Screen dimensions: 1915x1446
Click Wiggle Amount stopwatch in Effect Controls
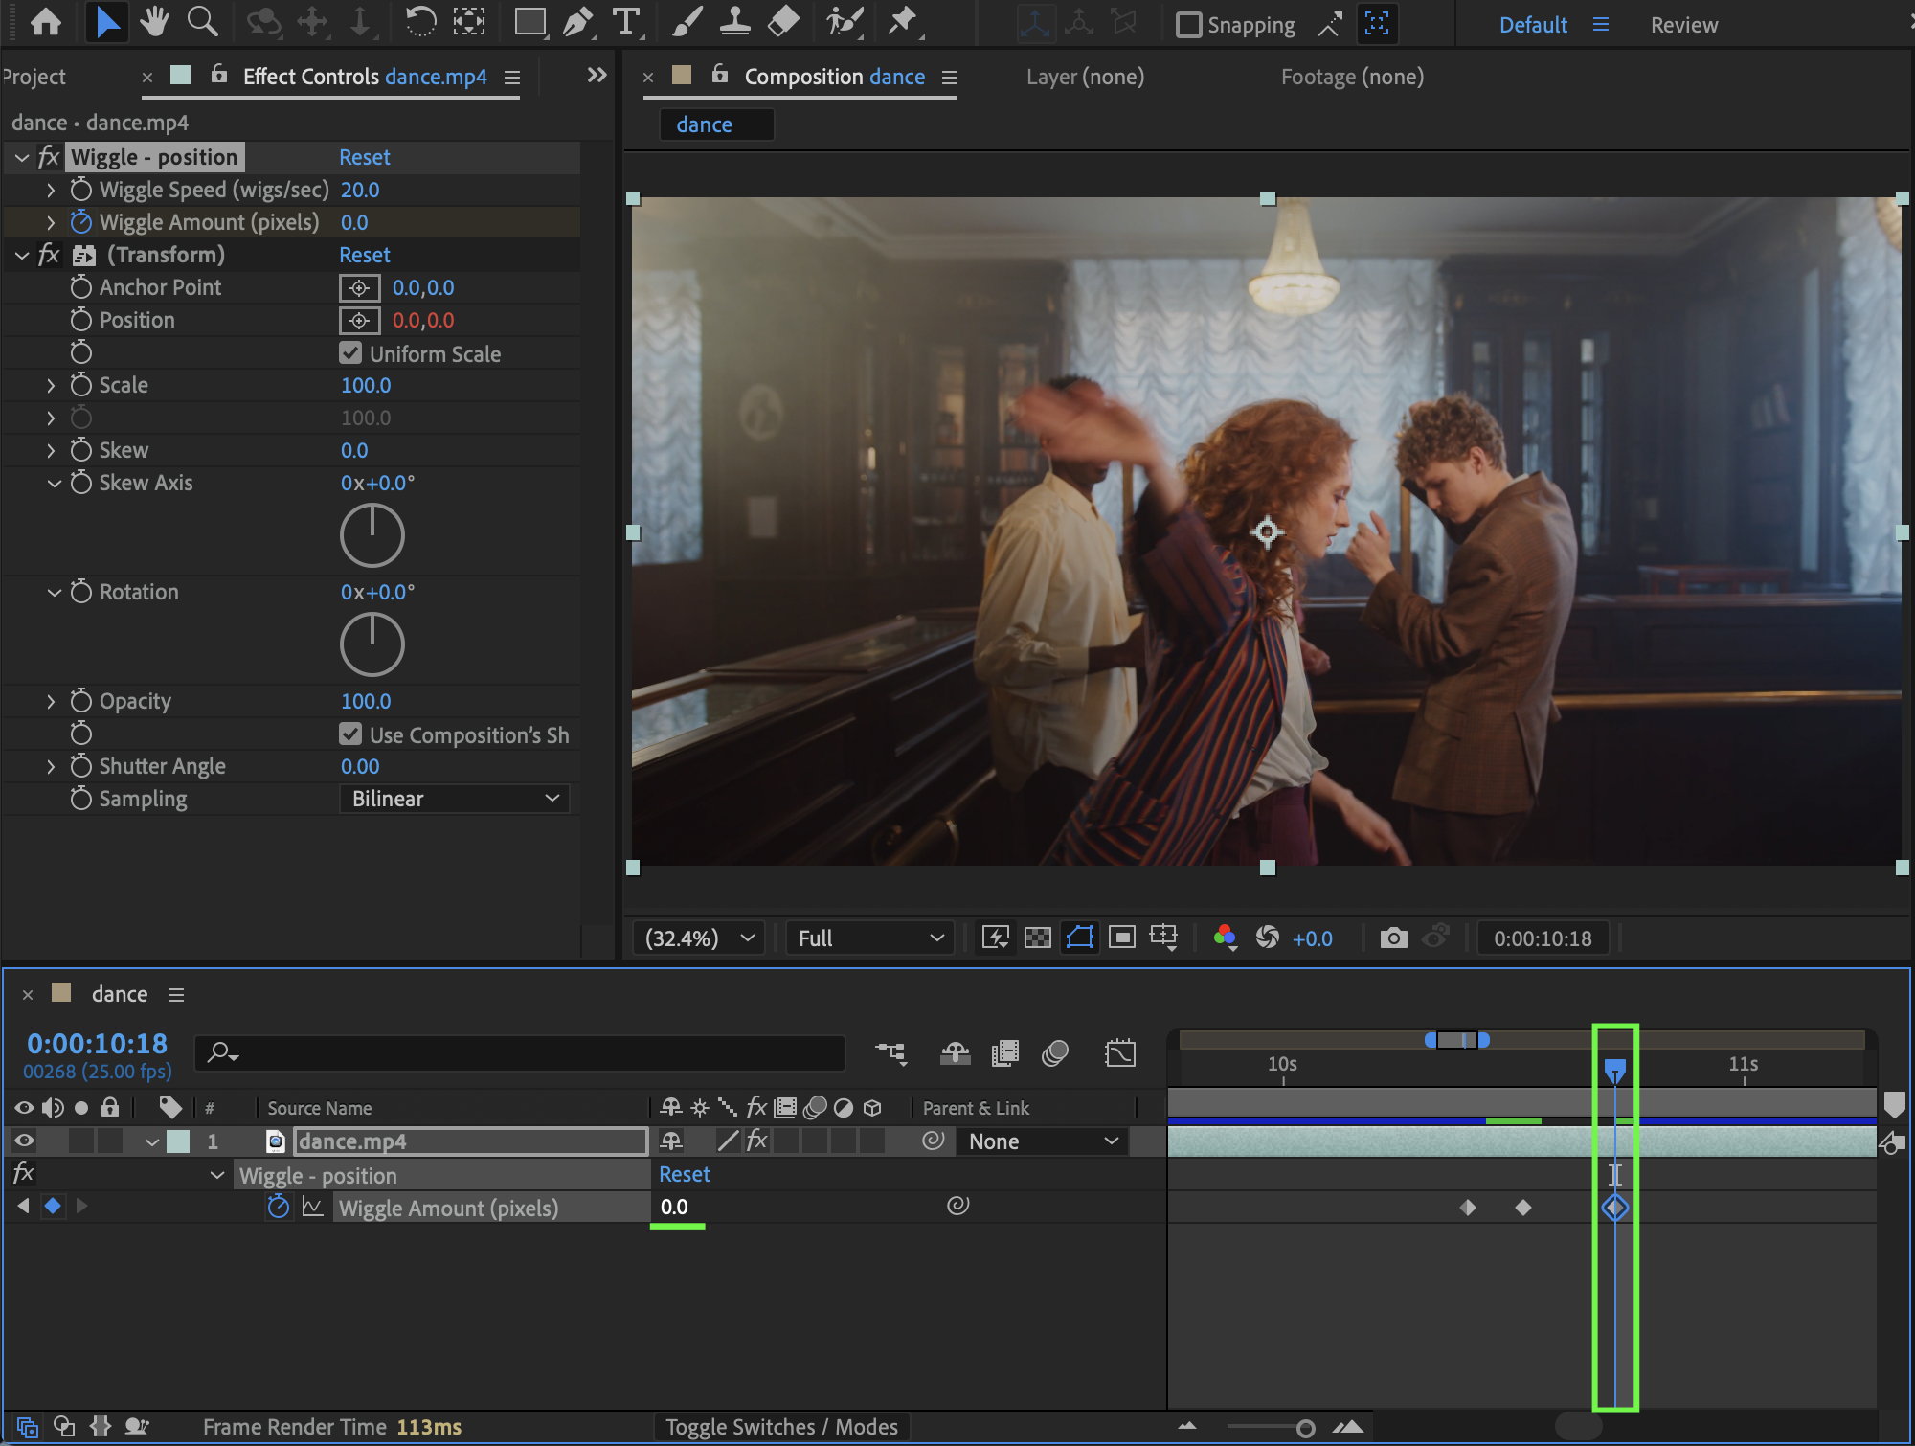[x=81, y=222]
